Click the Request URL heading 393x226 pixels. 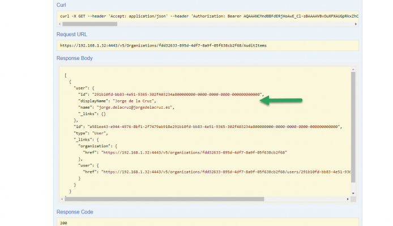coord(72,35)
